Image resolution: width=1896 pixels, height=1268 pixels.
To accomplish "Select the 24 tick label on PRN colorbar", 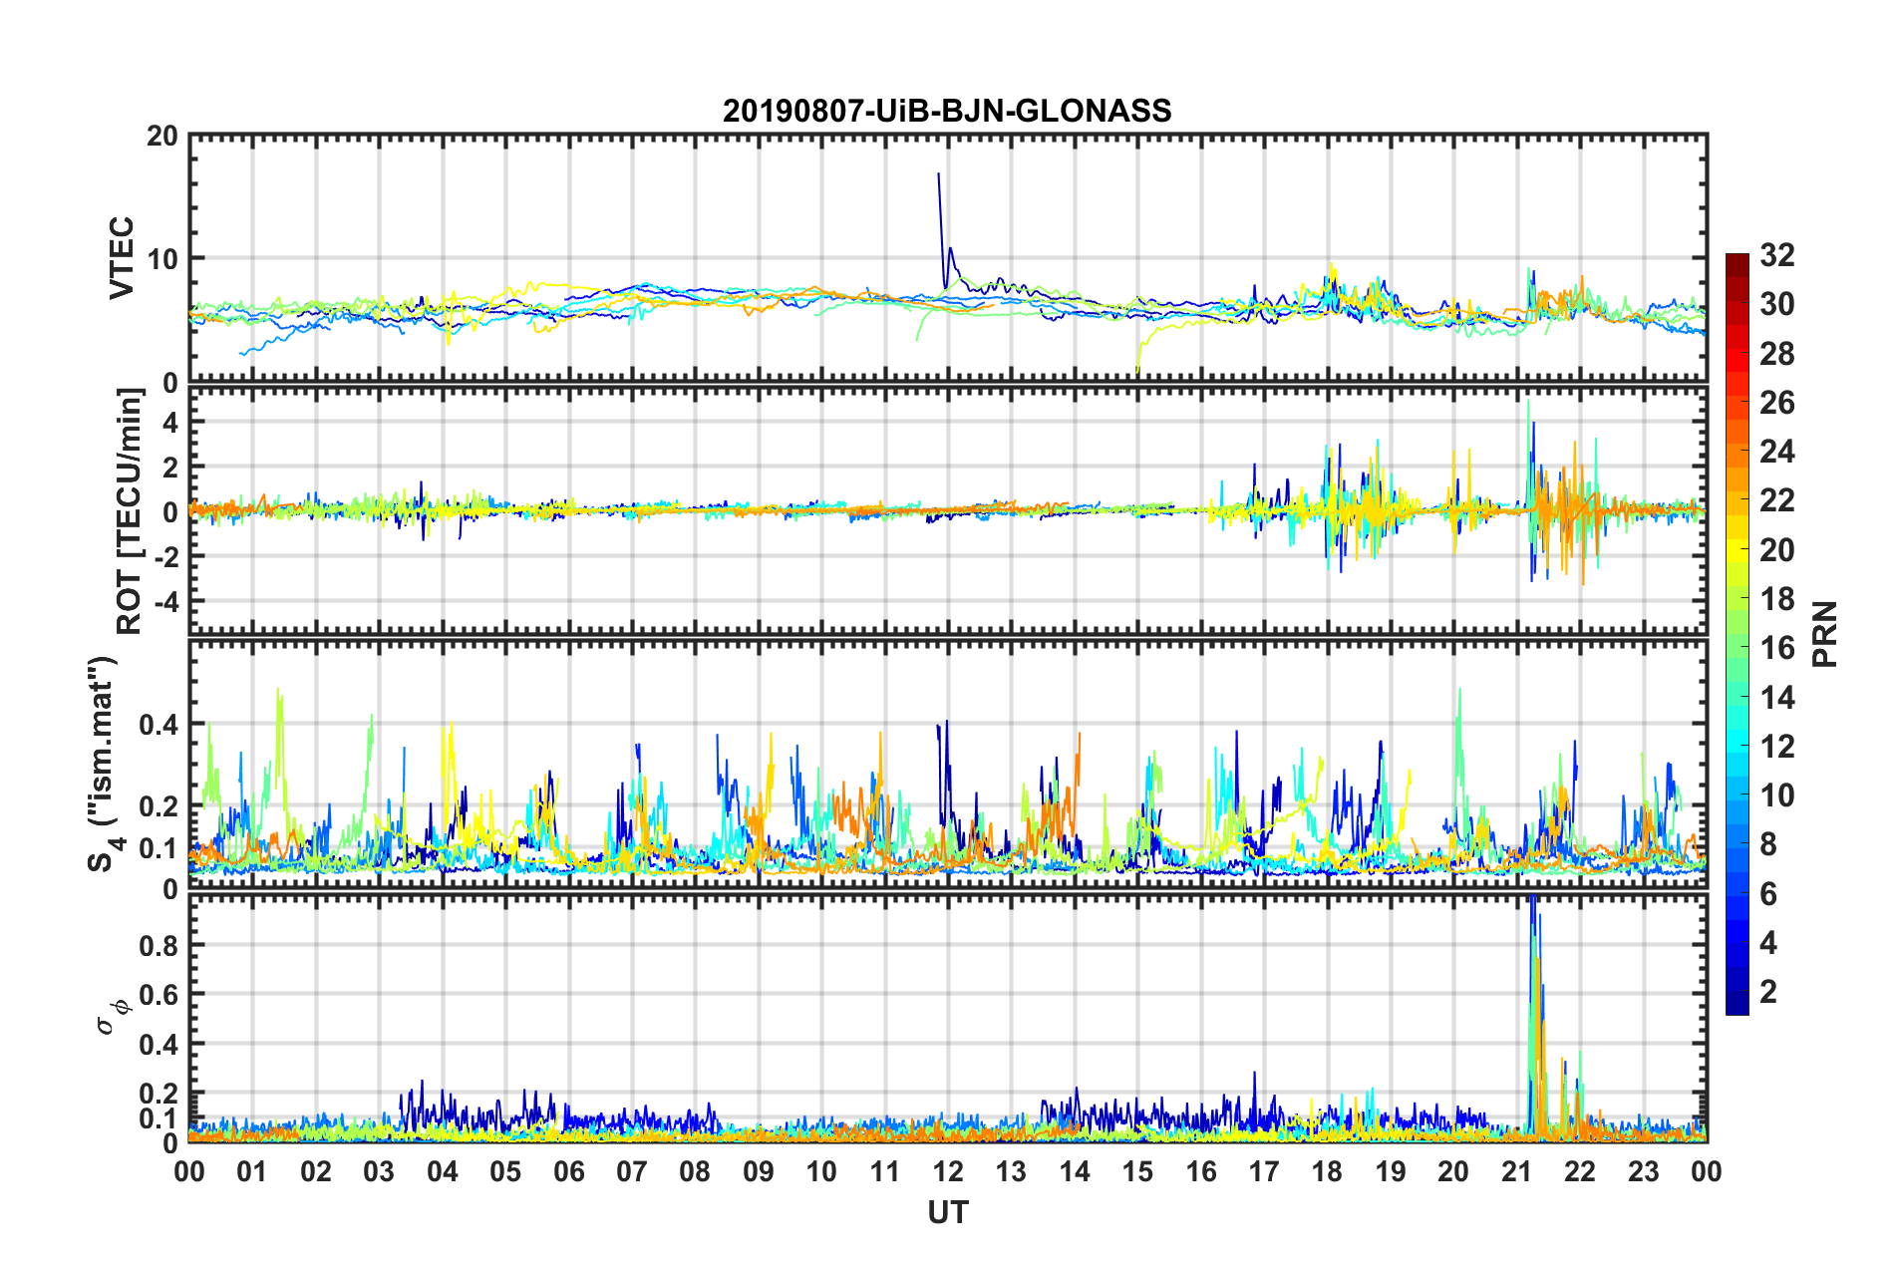I will point(1777,452).
